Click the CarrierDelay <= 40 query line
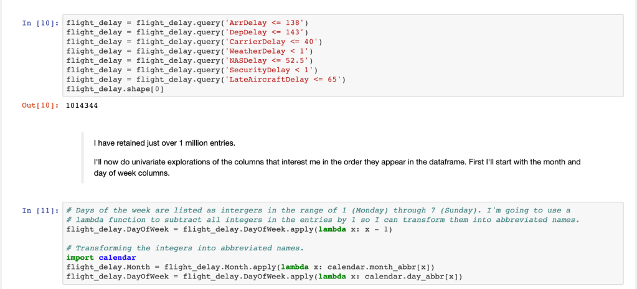The image size is (637, 289). pyautogui.click(x=193, y=41)
